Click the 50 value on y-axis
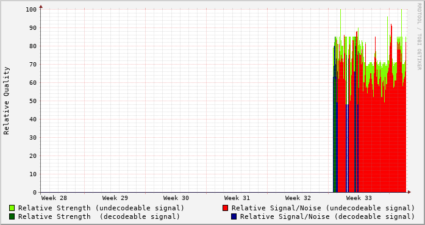The image size is (425, 225). pos(33,101)
